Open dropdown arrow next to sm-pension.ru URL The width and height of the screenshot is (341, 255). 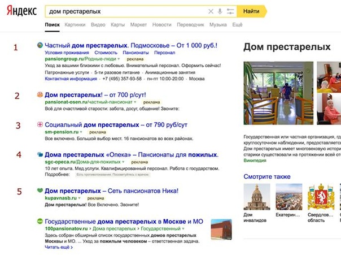[81, 132]
